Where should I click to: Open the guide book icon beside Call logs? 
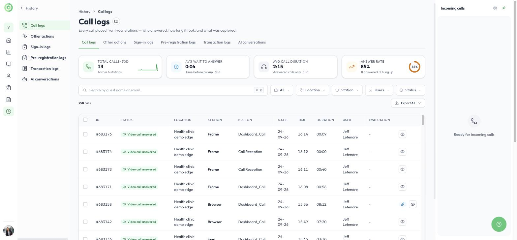[116, 21]
